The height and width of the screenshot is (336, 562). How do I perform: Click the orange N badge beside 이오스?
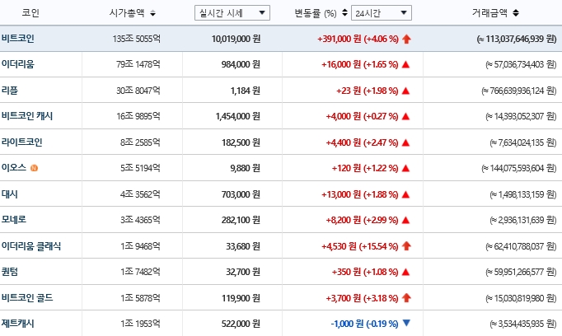point(34,168)
